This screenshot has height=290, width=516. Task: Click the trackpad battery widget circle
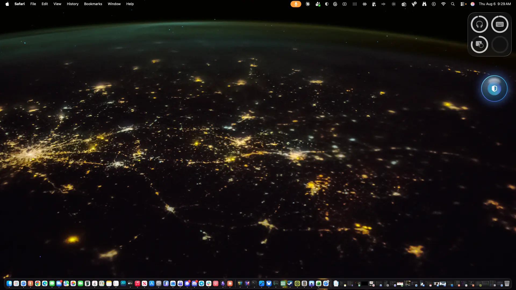479,44
